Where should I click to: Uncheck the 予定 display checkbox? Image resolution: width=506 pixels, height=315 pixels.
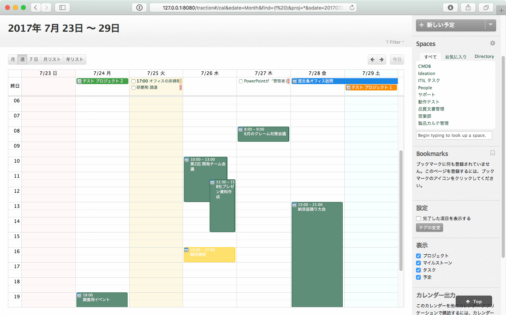pyautogui.click(x=418, y=277)
